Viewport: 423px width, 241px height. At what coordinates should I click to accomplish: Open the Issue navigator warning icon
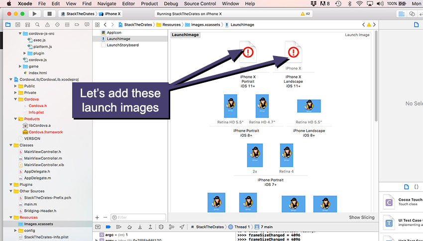47,25
